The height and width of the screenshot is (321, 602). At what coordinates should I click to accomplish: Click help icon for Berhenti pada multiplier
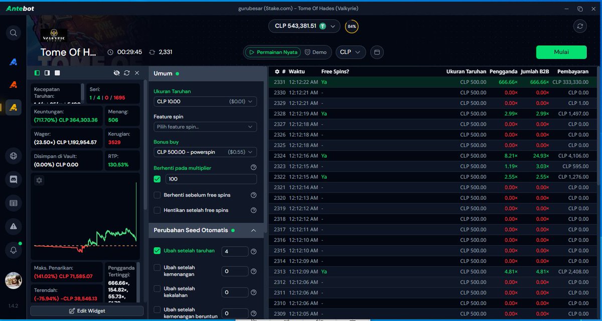click(253, 168)
